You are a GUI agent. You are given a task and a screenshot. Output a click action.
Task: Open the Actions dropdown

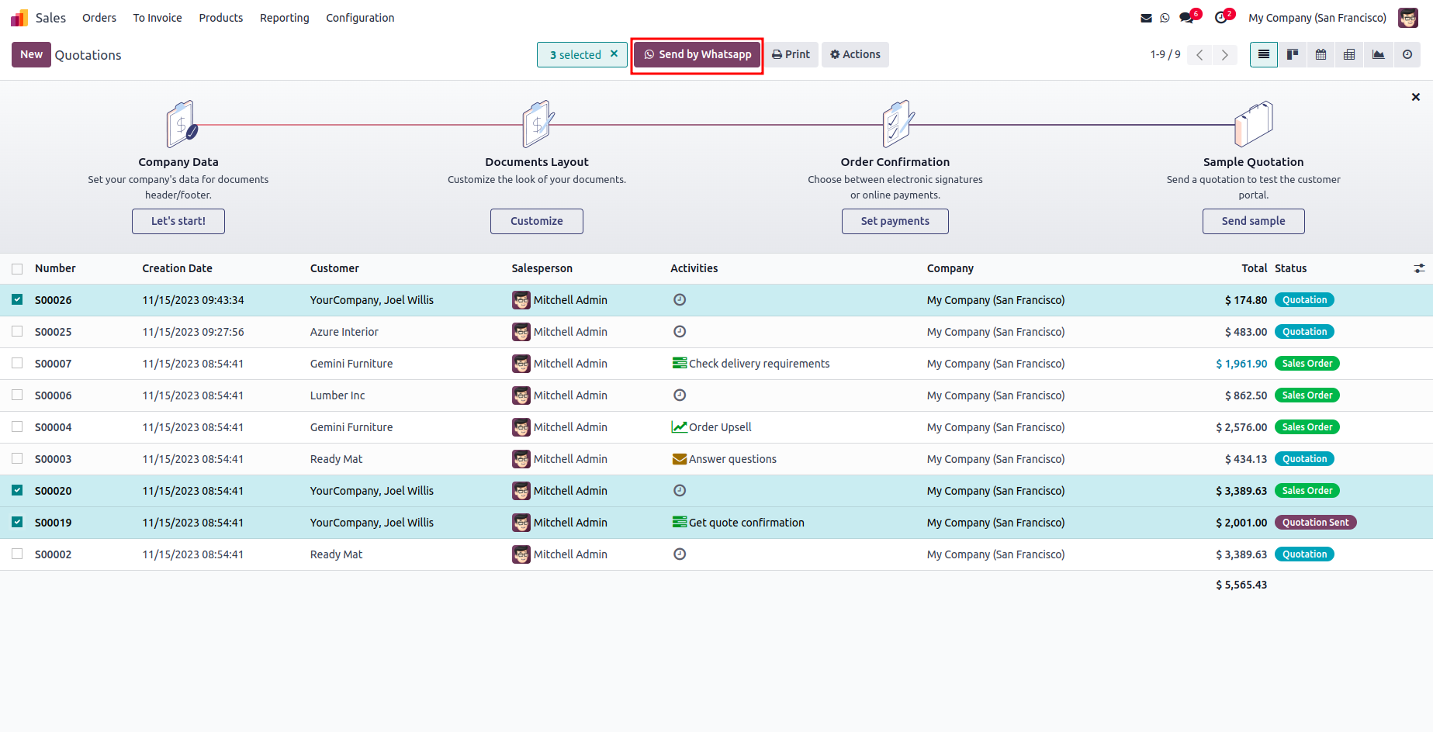(855, 54)
